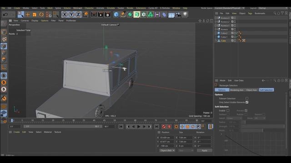Viewport: 291px width, 163px height.
Task: Click the Axis mode L icon
Action: coord(4,67)
